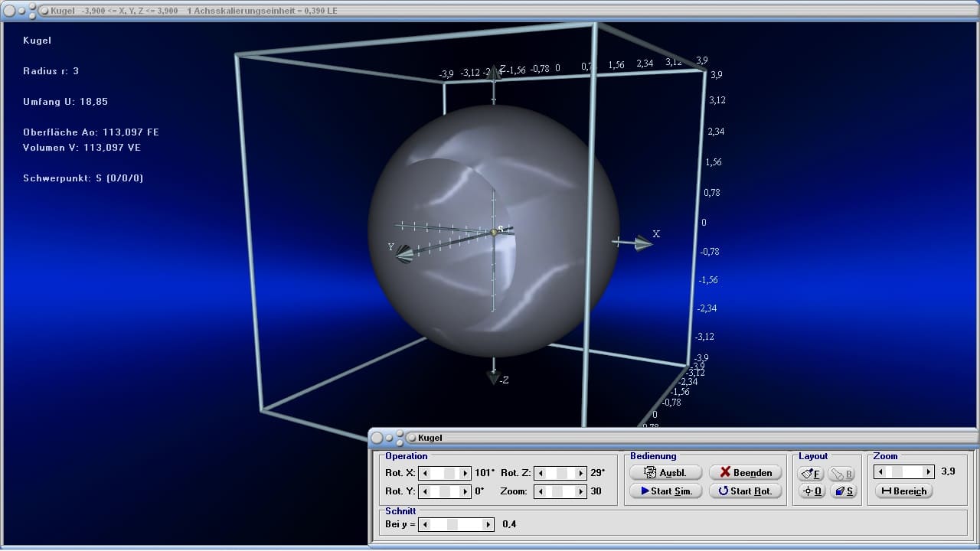Screen dimensions: 980x551
Task: Click the 'Kugel' heading in the viewport
Action: [38, 41]
